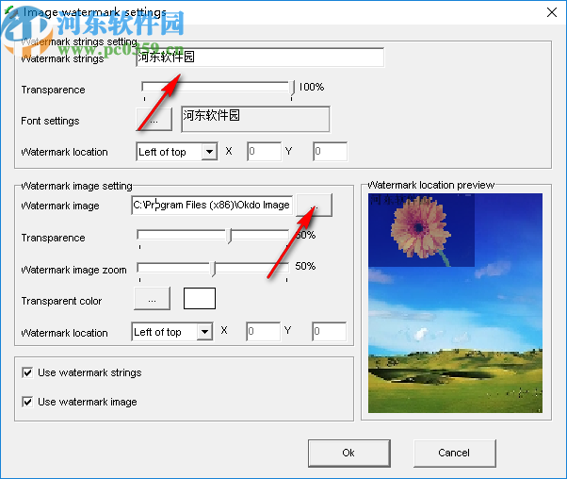Adjust the image Transparence slider
Viewport: 567px width, 479px height.
(x=229, y=236)
